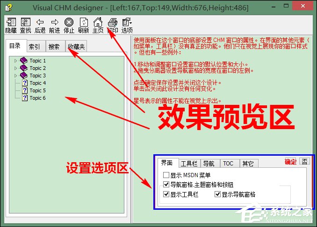
Task: Click the question page icon of Topic 6
Action: 25,98
